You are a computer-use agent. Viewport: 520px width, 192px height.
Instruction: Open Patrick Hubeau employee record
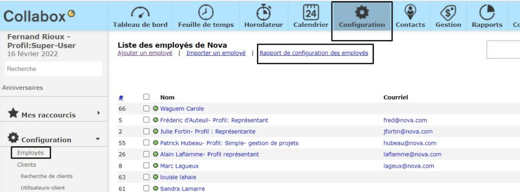pos(229,143)
